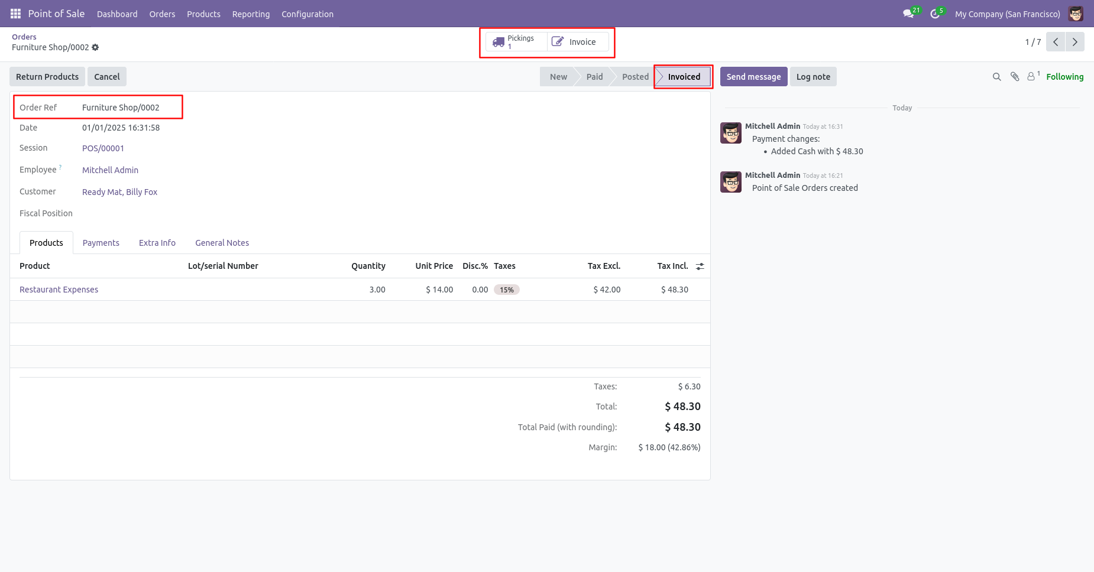Open employee Mitchell Admin link

[x=110, y=170]
